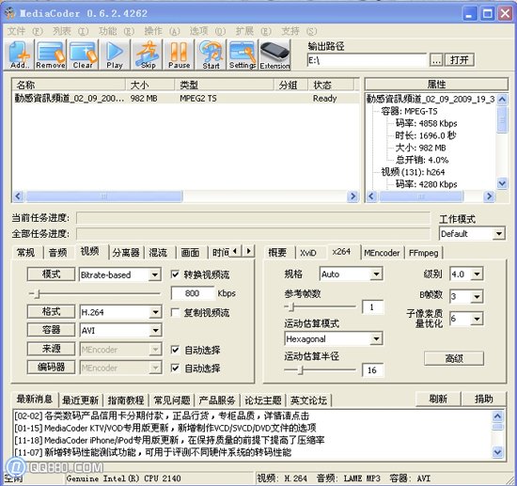Screen dimensions: 517x486
Task: Click news panel scroll up arrow
Action: pyautogui.click(x=497, y=416)
